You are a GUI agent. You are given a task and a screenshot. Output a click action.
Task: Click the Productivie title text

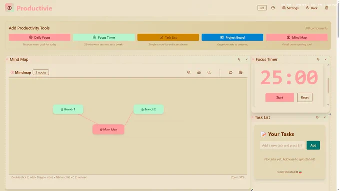(x=34, y=8)
